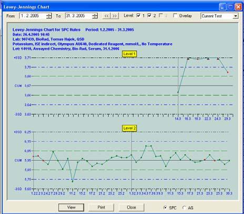
Task: Click the From date spinner arrows
Action: [x=49, y=16]
